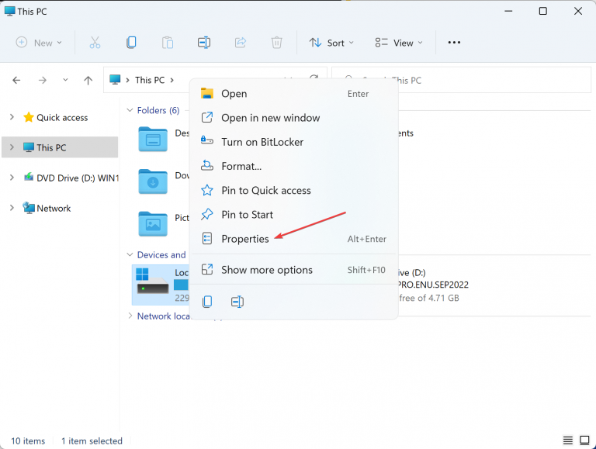Expand the Network locations group
Image resolution: width=596 pixels, height=449 pixels.
tap(130, 316)
